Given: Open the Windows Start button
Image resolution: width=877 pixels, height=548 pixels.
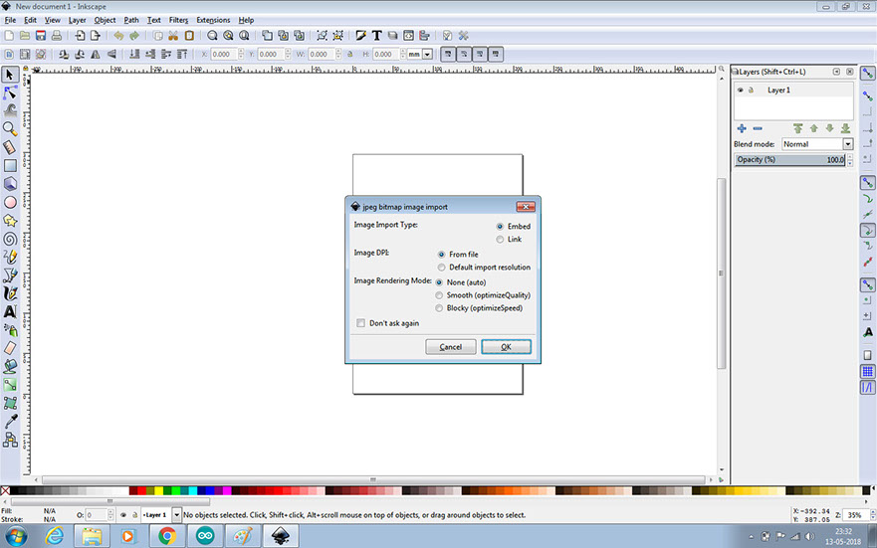Looking at the screenshot, I should click(16, 536).
